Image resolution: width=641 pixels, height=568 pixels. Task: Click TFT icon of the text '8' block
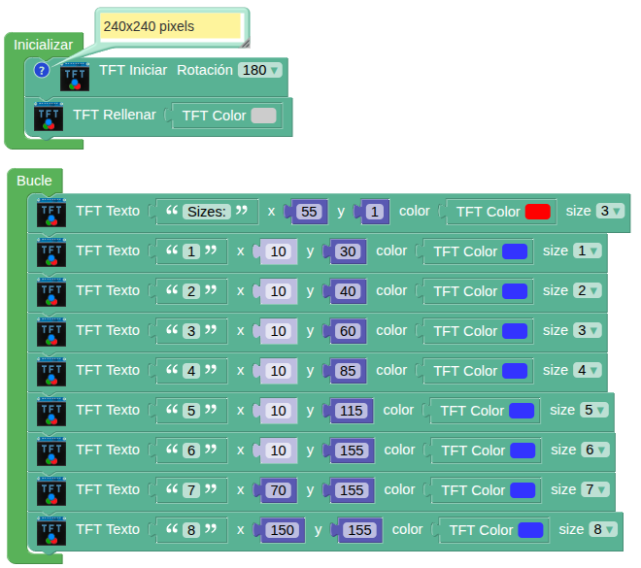point(51,530)
